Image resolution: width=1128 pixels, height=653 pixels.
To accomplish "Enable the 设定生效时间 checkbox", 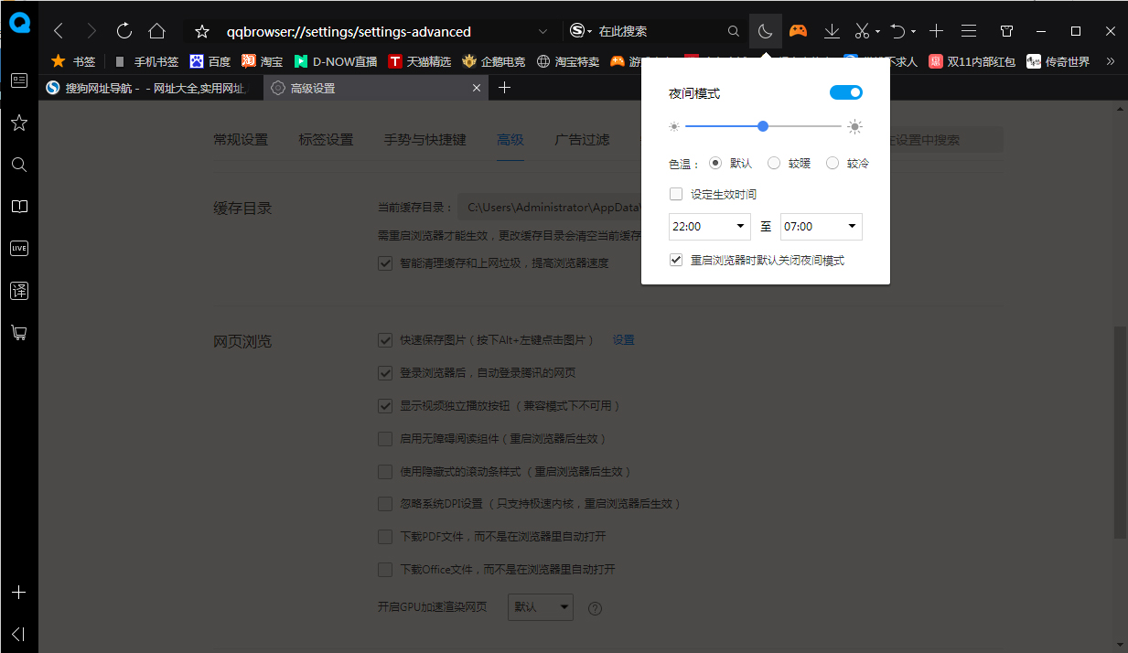I will click(x=675, y=194).
